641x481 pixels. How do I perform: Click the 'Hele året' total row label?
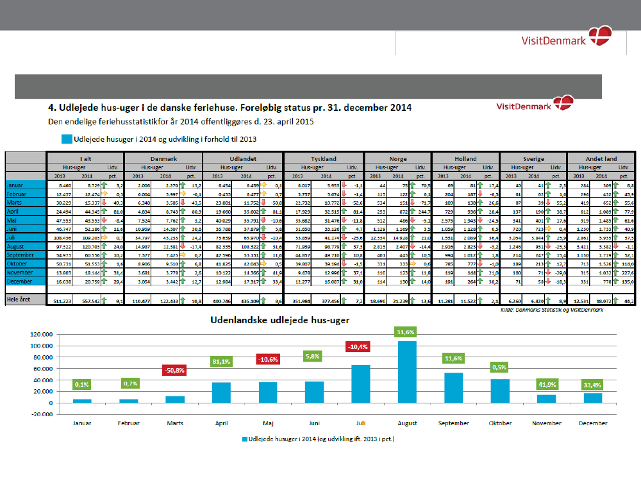pyautogui.click(x=26, y=300)
